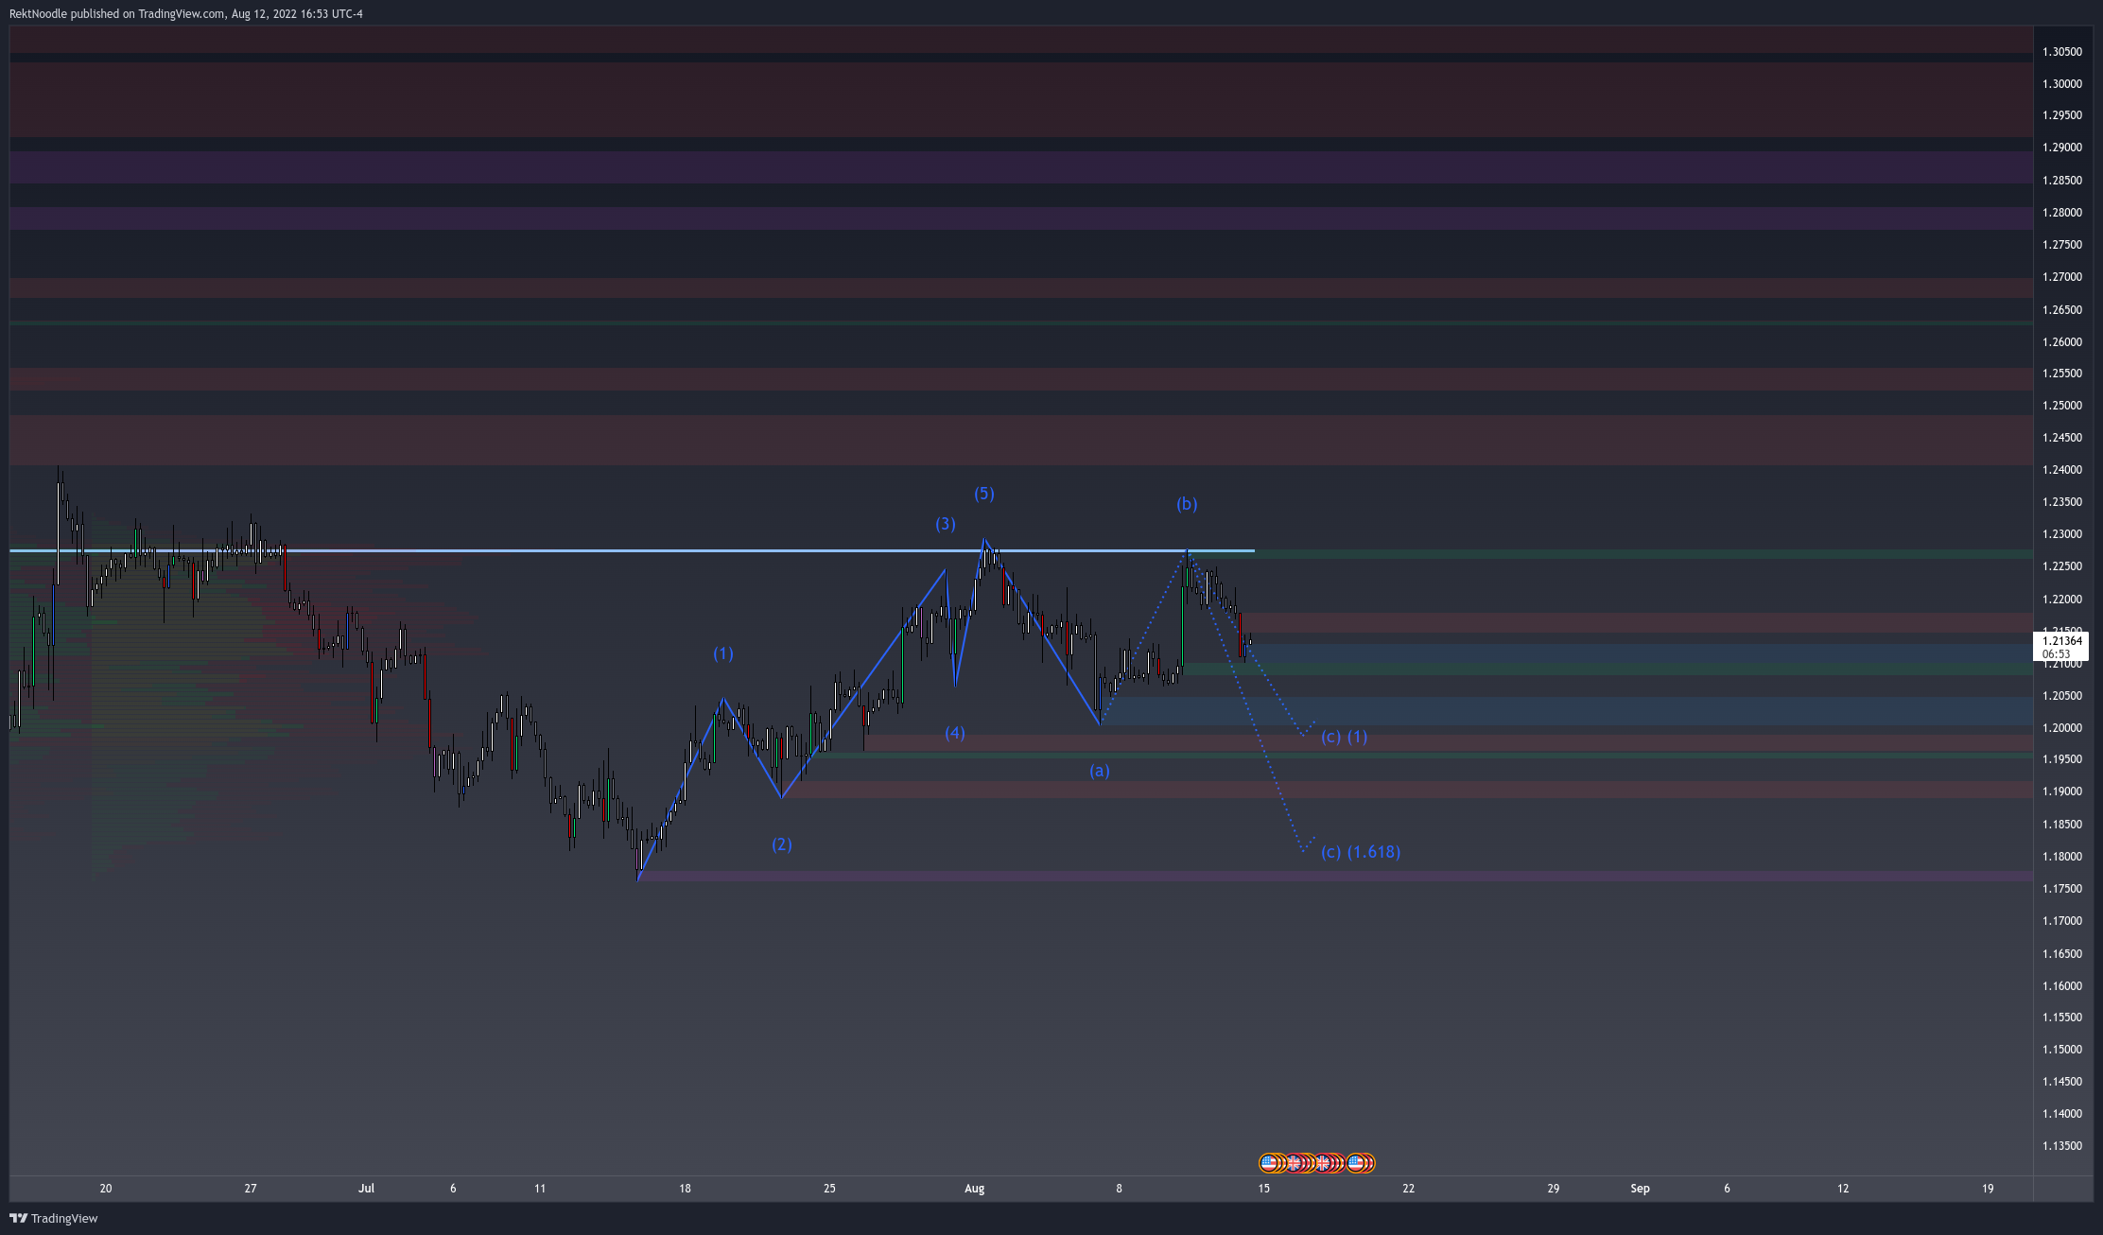
Task: Click the 1.18000 price axis label
Action: 2061,857
